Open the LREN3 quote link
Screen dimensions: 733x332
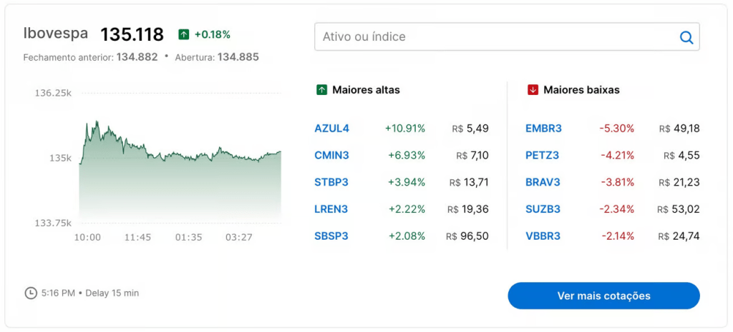[x=331, y=209]
